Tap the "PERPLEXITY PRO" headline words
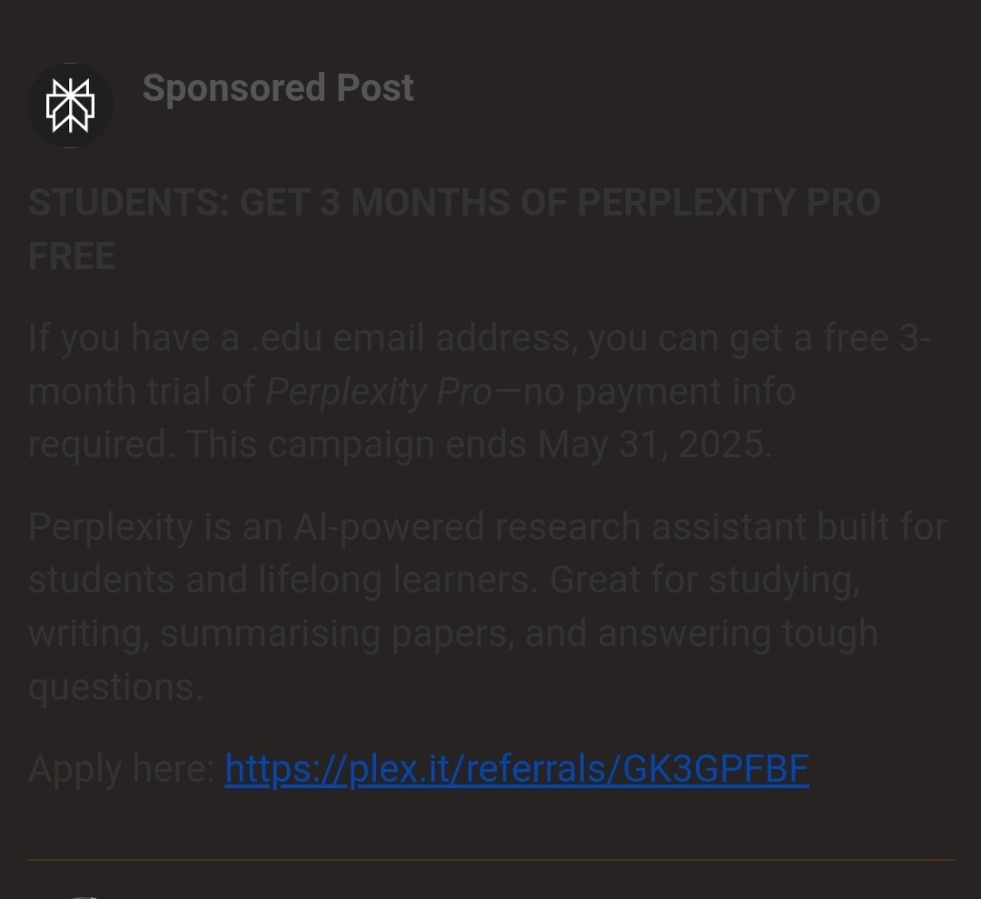 [728, 203]
